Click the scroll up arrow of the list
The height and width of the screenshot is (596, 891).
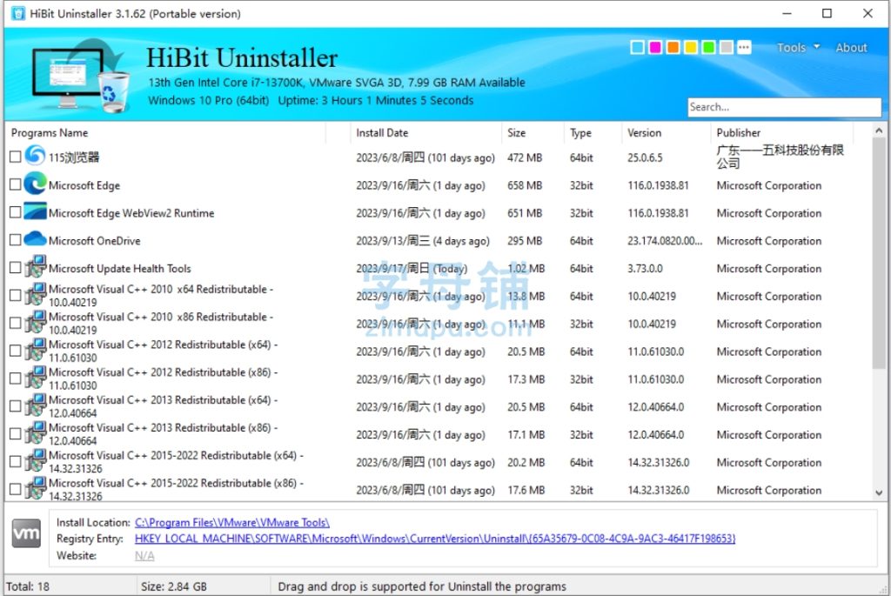point(879,131)
